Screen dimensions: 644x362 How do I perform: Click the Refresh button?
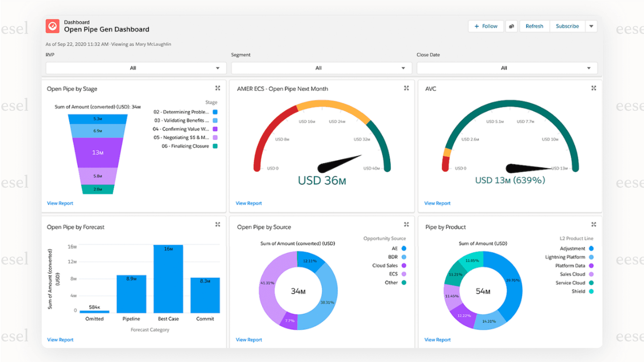click(x=534, y=26)
